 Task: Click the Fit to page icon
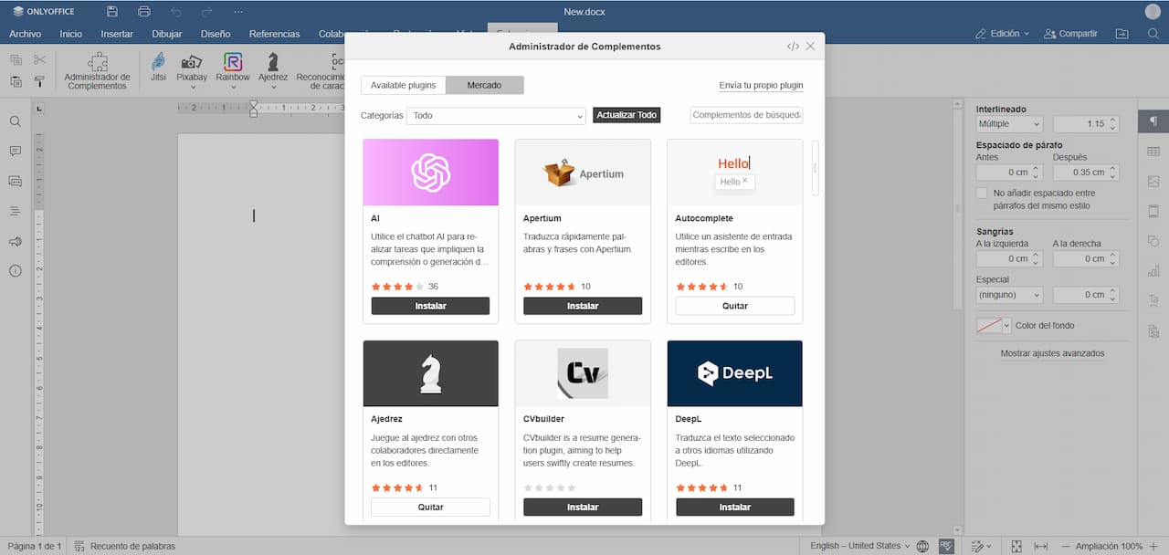1017,546
